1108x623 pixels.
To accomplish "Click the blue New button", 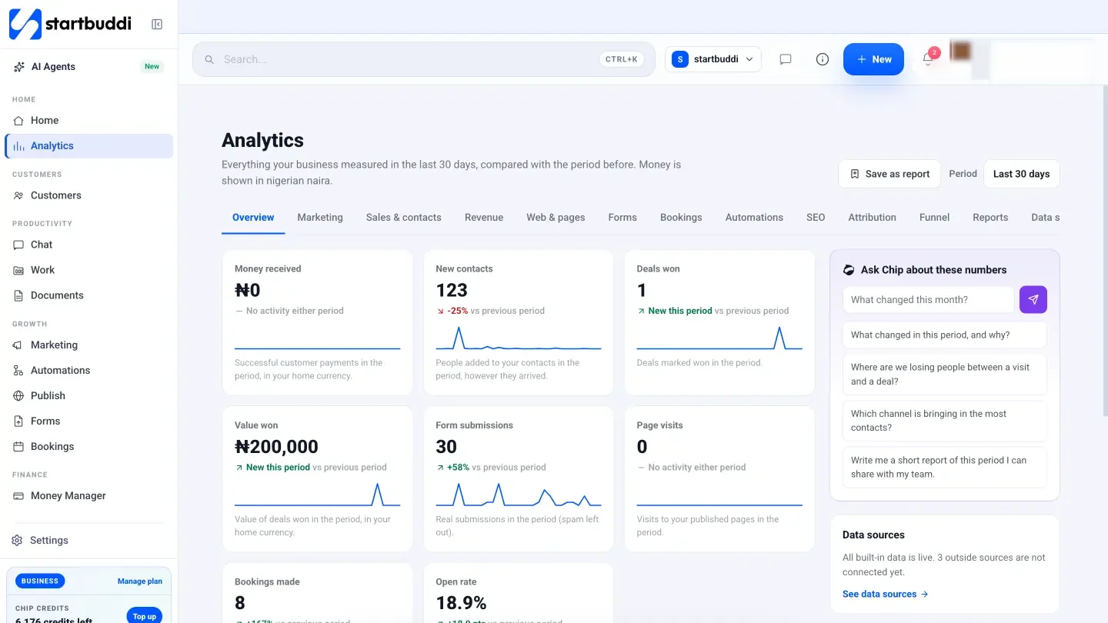I will [873, 59].
